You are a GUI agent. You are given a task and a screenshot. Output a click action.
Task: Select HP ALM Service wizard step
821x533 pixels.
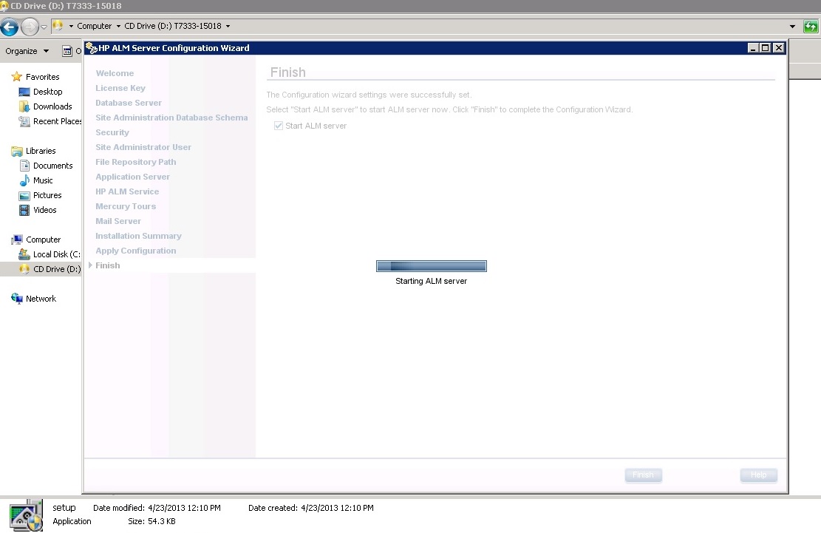pyautogui.click(x=126, y=191)
